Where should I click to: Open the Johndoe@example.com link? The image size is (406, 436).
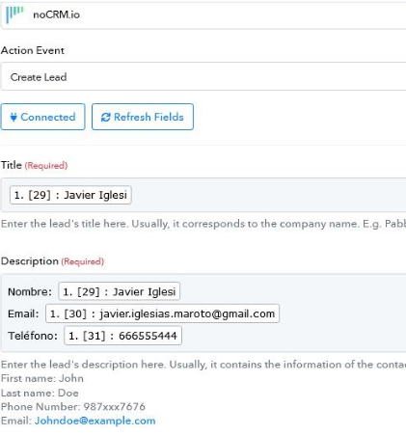(95, 421)
